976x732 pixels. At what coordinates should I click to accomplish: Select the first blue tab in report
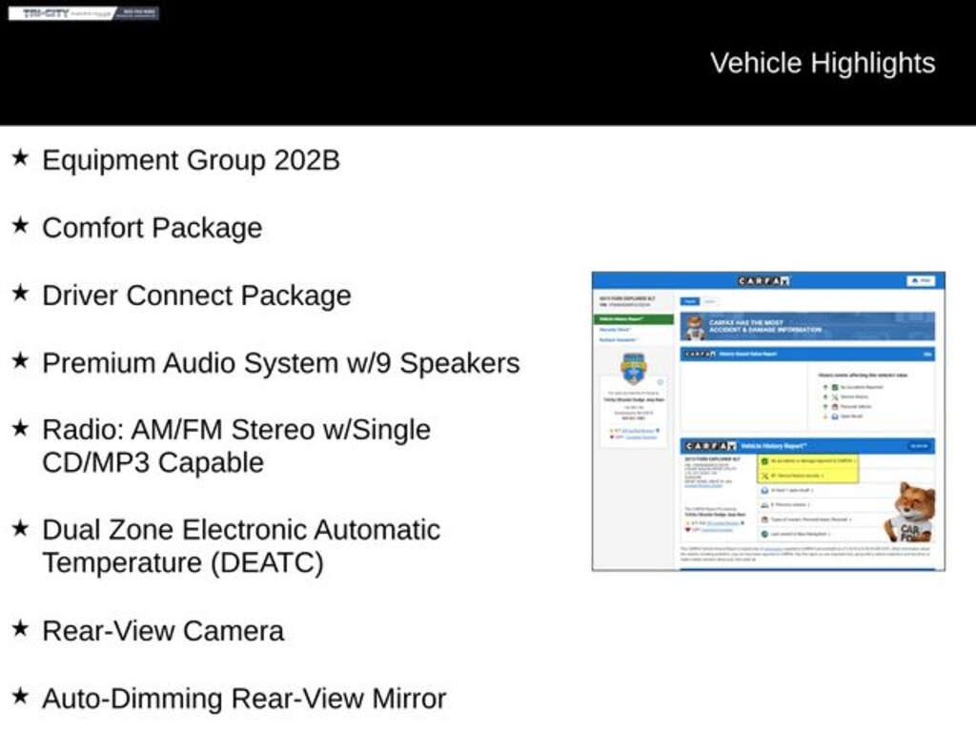(x=689, y=301)
